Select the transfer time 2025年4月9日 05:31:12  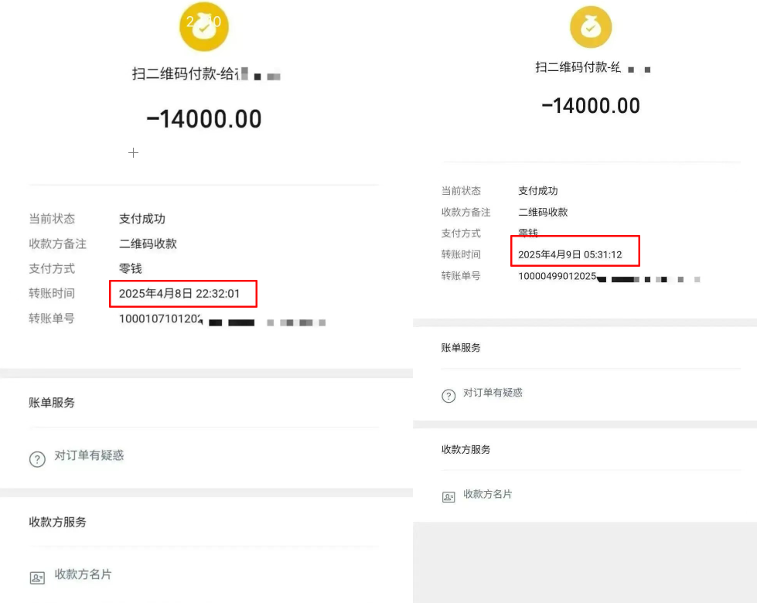click(x=570, y=254)
